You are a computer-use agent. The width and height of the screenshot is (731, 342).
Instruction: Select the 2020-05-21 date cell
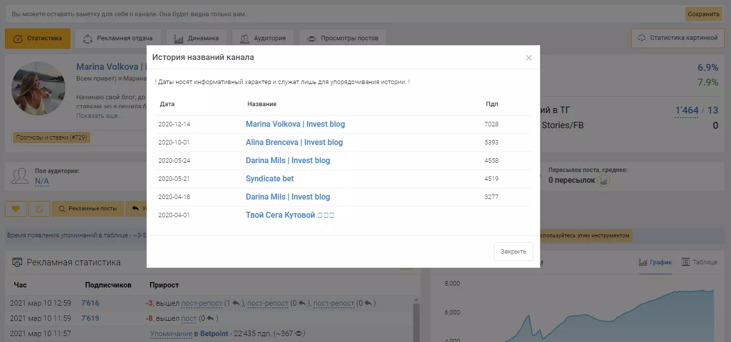pos(174,179)
